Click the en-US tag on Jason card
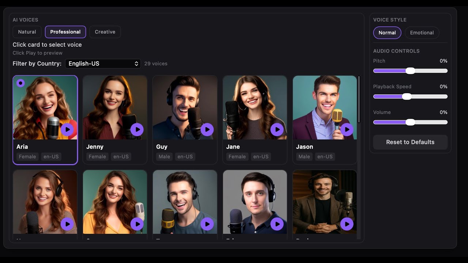The width and height of the screenshot is (468, 263). pyautogui.click(x=325, y=157)
